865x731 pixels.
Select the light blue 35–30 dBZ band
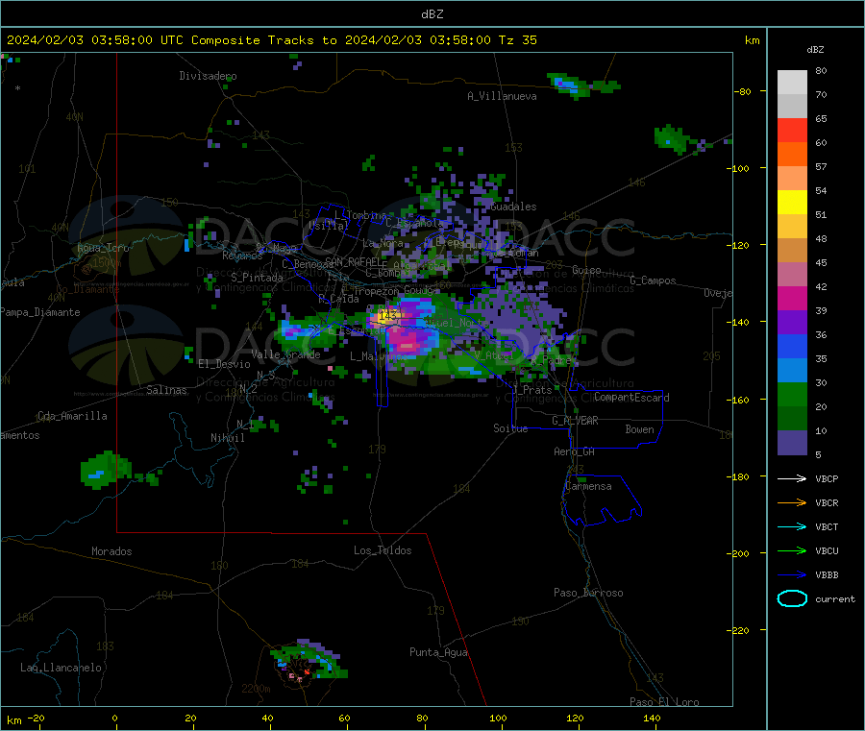click(x=792, y=371)
